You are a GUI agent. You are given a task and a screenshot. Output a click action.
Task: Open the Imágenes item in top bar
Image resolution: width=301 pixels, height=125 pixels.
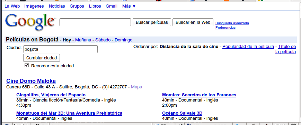click(34, 6)
